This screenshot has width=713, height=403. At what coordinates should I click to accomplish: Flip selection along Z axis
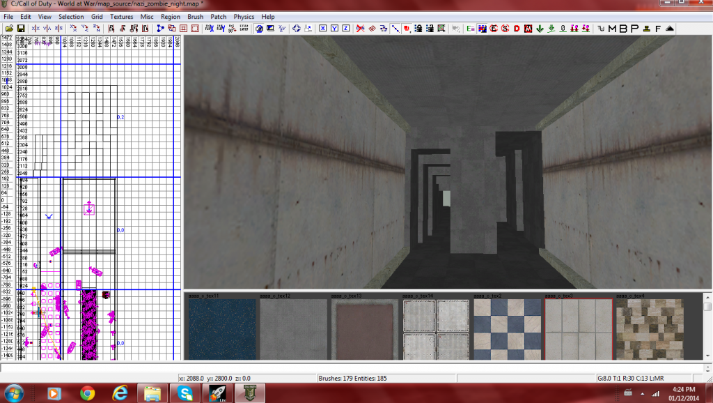click(x=58, y=28)
